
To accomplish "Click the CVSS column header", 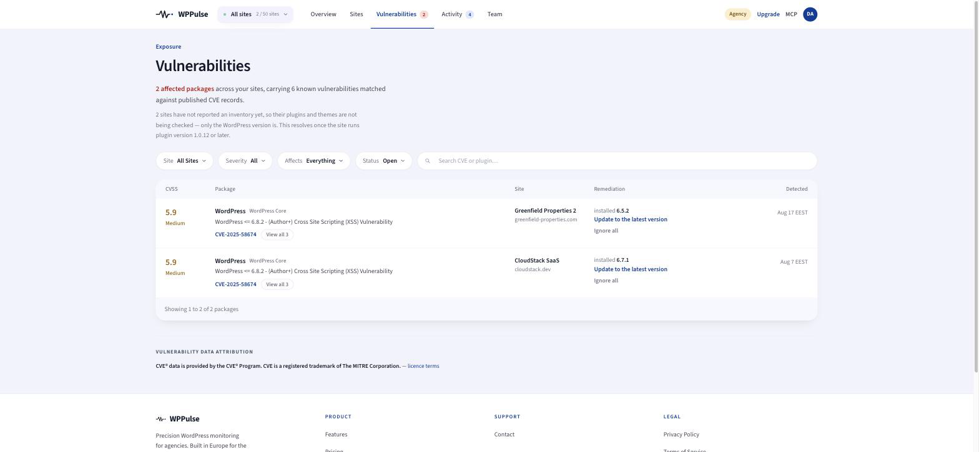I will [172, 189].
